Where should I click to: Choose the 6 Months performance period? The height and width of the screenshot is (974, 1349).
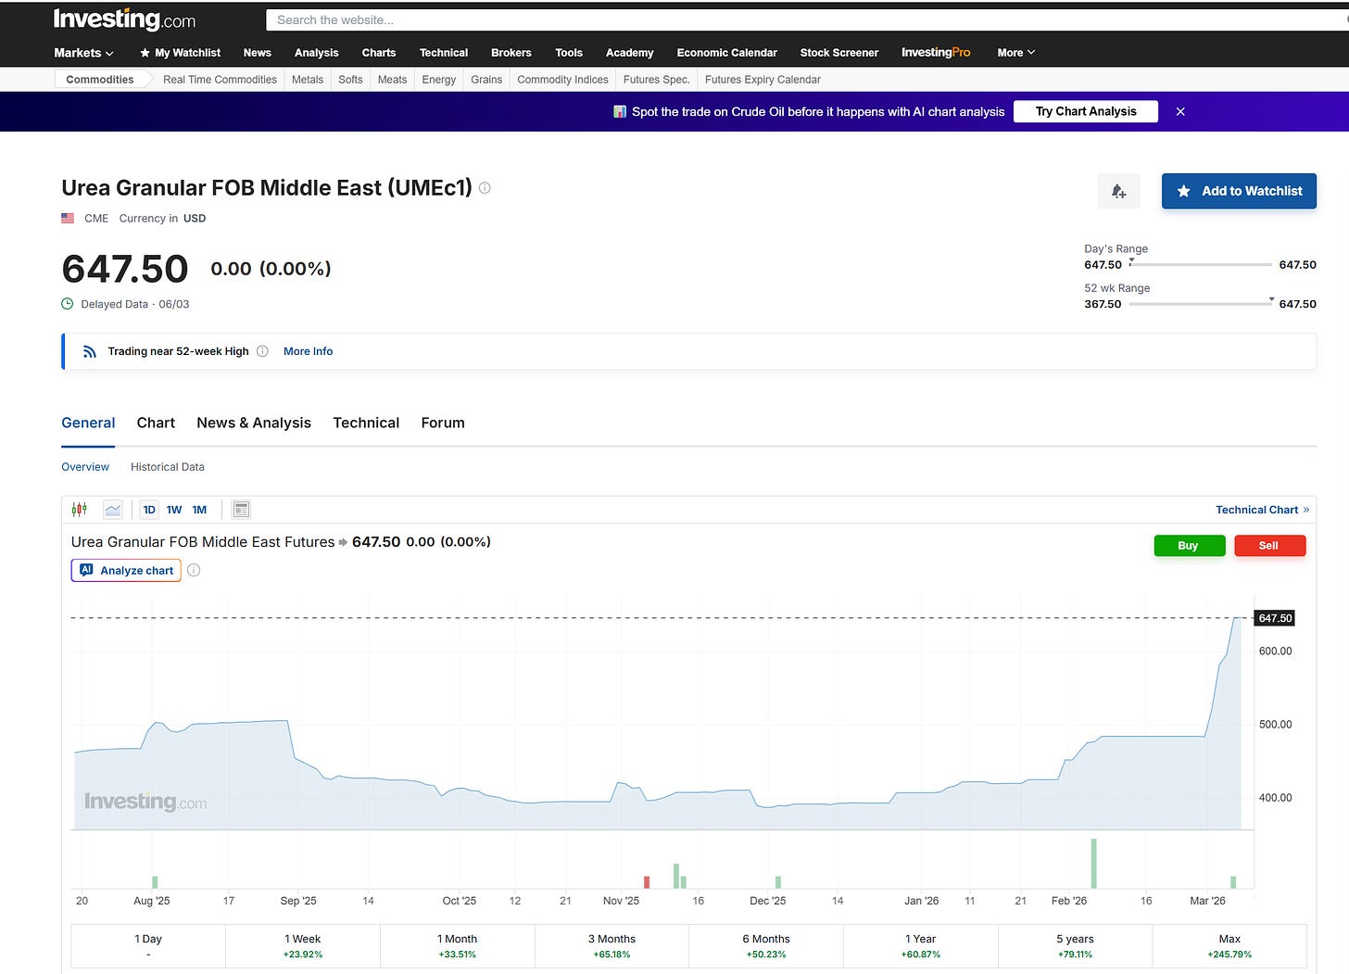click(766, 946)
